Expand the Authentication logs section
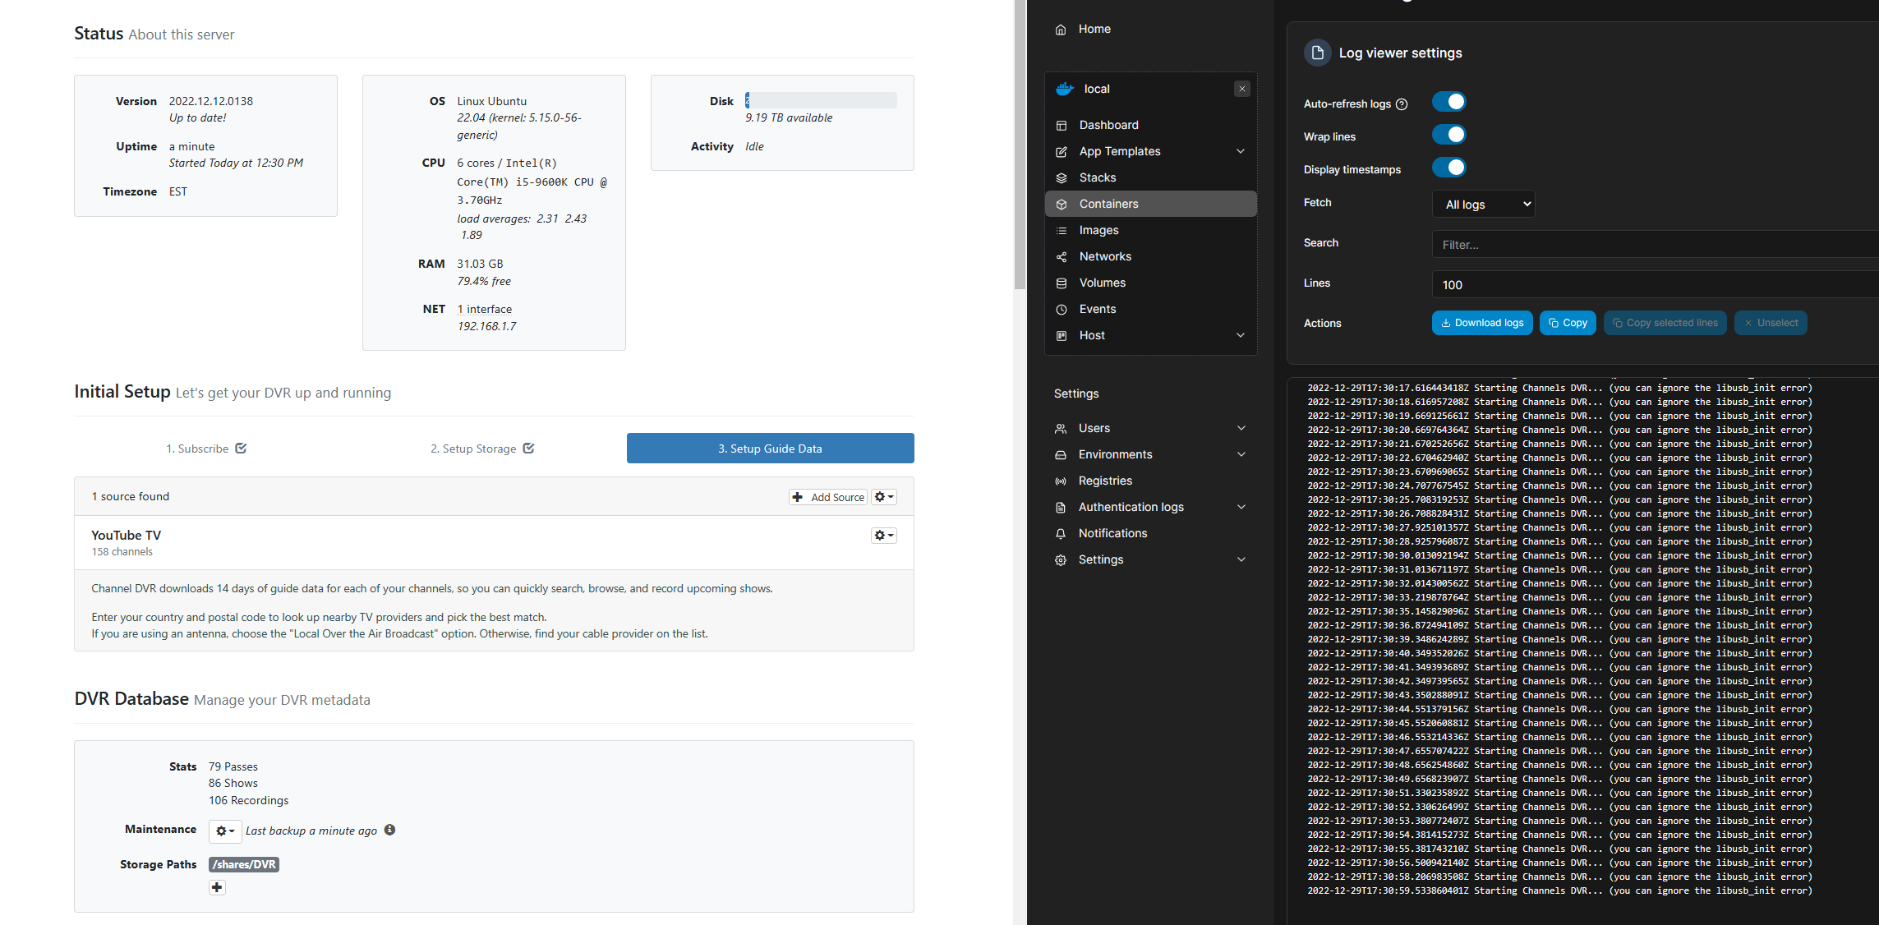 [1241, 507]
